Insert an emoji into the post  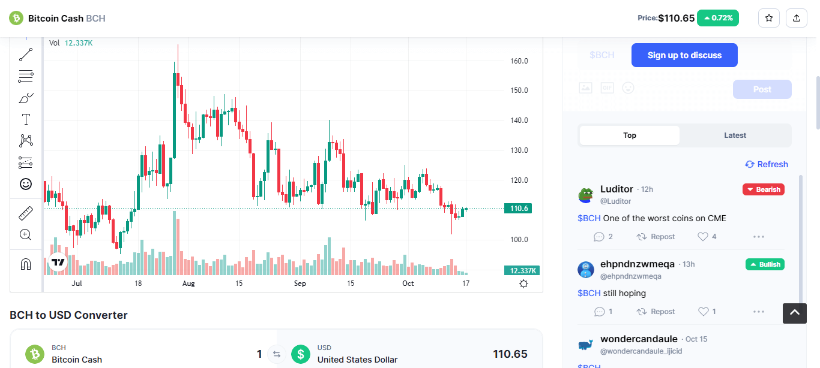(x=628, y=88)
